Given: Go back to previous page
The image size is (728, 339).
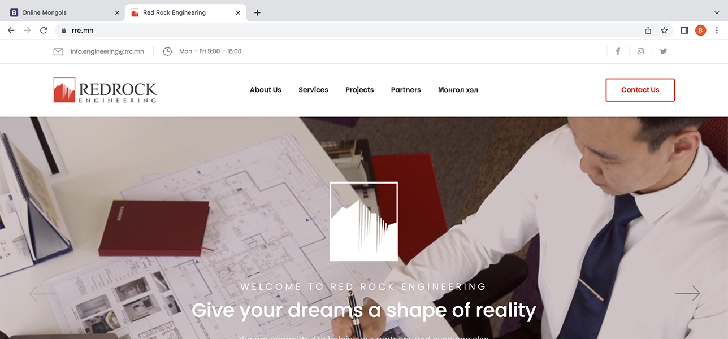Looking at the screenshot, I should (x=11, y=31).
